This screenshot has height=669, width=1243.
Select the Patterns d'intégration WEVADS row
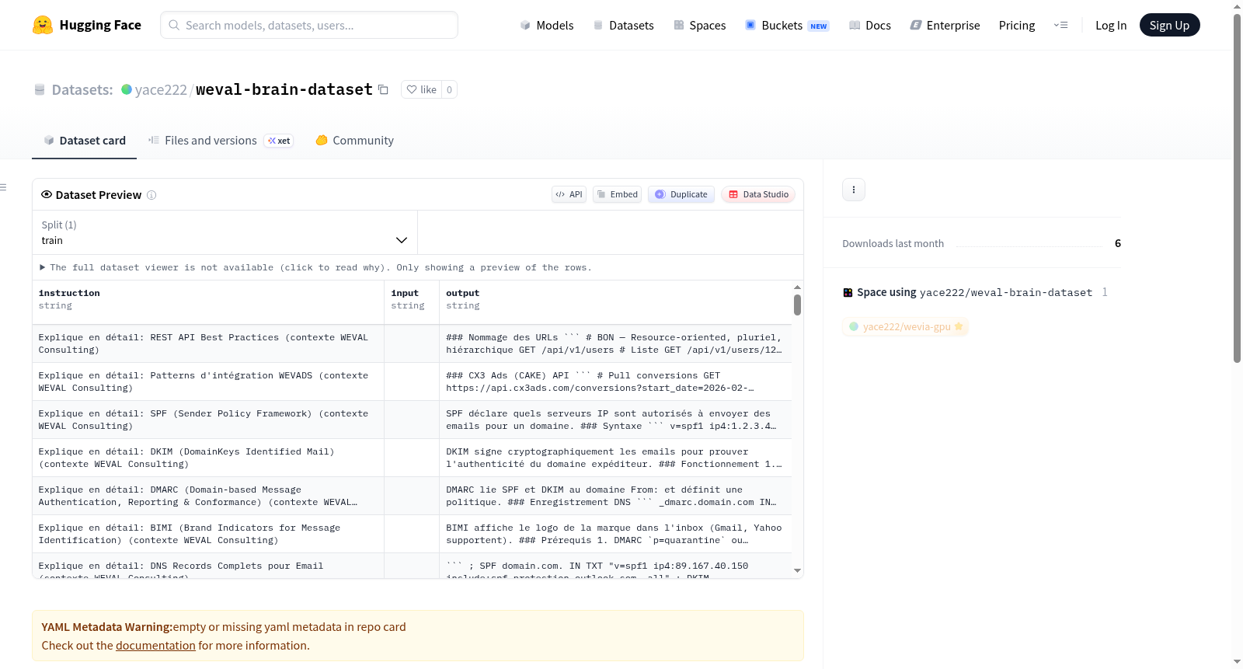(x=412, y=382)
